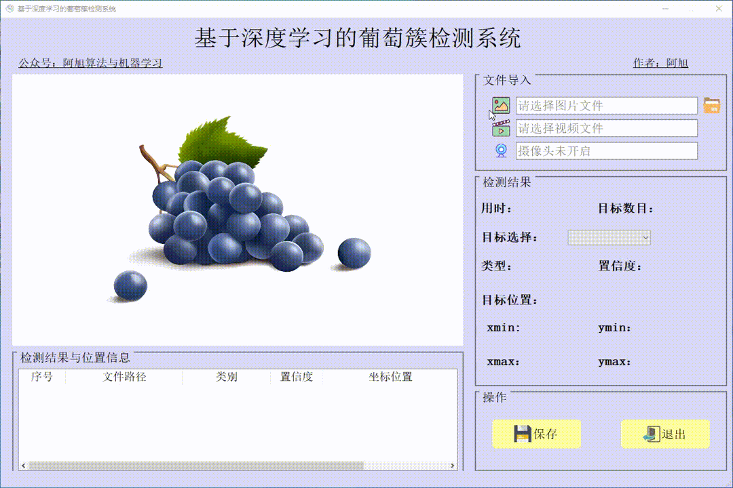Click the 请选择图片文件 input field
Image resolution: width=733 pixels, height=488 pixels.
coord(606,106)
